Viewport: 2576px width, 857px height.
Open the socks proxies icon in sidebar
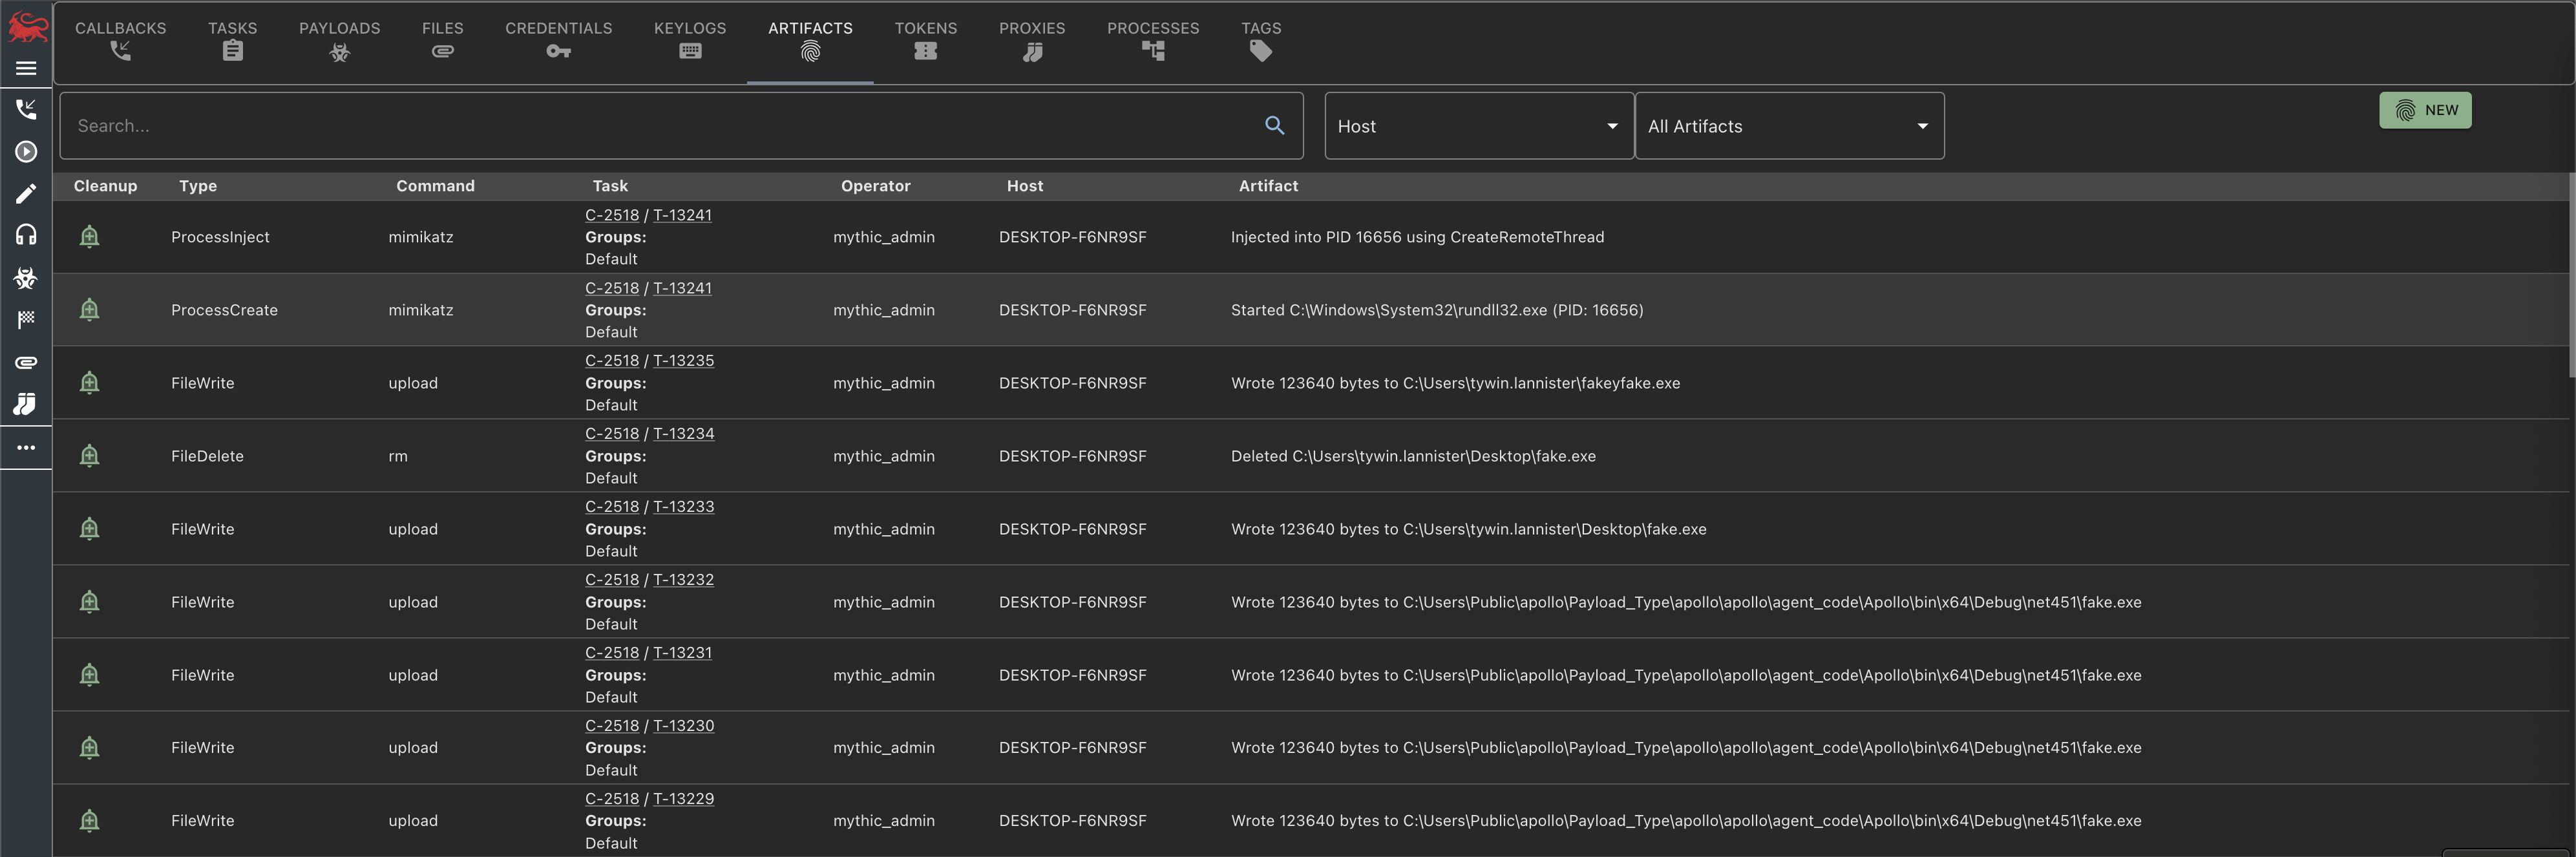coord(26,404)
